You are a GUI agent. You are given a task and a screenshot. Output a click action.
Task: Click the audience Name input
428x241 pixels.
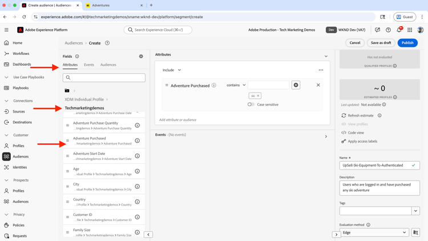pos(379,165)
